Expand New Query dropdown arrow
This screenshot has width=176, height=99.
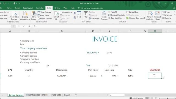pos(37,19)
